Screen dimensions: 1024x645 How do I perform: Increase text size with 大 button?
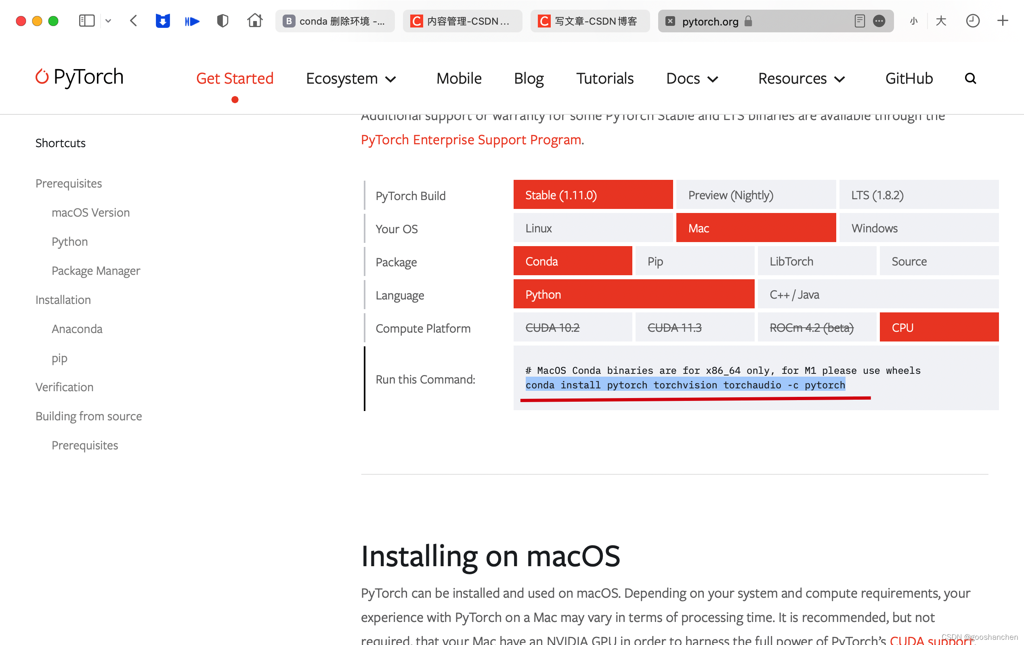tap(941, 21)
